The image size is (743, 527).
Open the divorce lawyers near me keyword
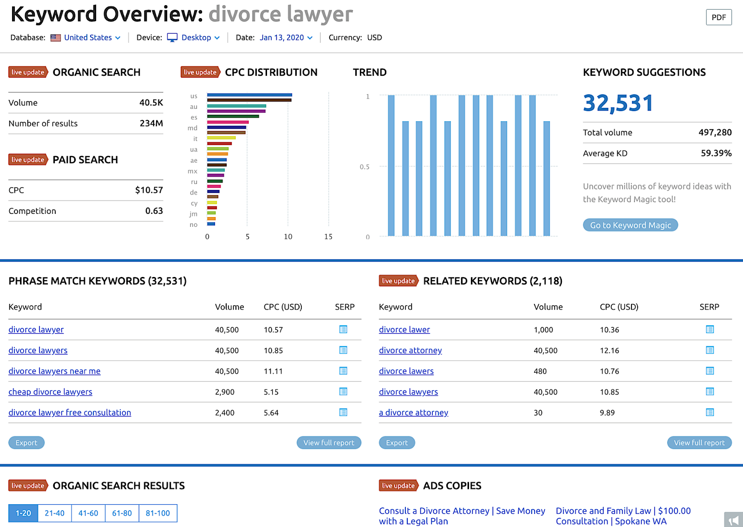click(x=54, y=371)
